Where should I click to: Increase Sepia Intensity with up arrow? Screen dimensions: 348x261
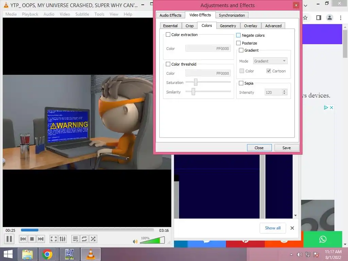[284, 91]
